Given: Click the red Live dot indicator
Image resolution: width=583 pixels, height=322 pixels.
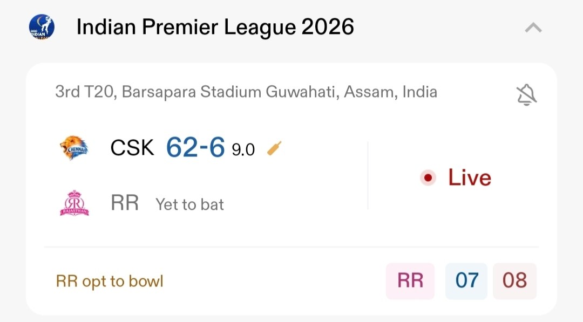Looking at the screenshot, I should [428, 177].
